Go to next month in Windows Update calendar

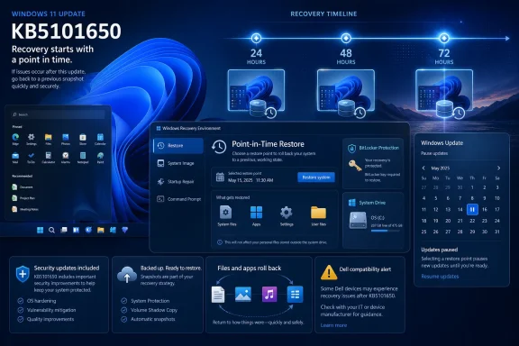point(498,168)
